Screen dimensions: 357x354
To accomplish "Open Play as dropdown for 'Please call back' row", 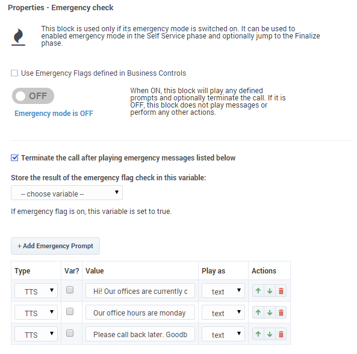I will pos(223,334).
